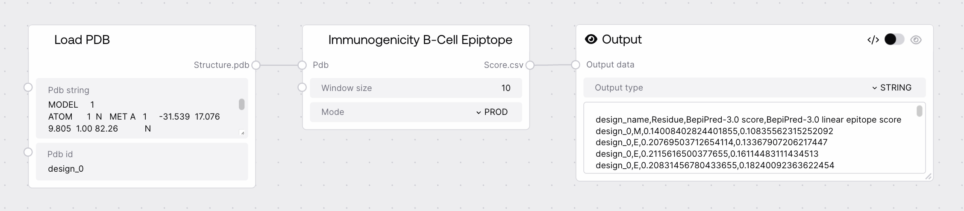This screenshot has height=211, width=964.
Task: Click the eye icon beside Output title
Action: click(x=591, y=39)
